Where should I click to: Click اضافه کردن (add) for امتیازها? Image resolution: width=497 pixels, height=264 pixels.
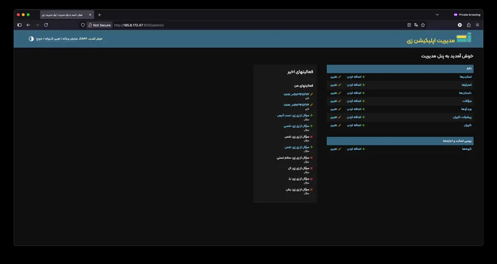(355, 85)
